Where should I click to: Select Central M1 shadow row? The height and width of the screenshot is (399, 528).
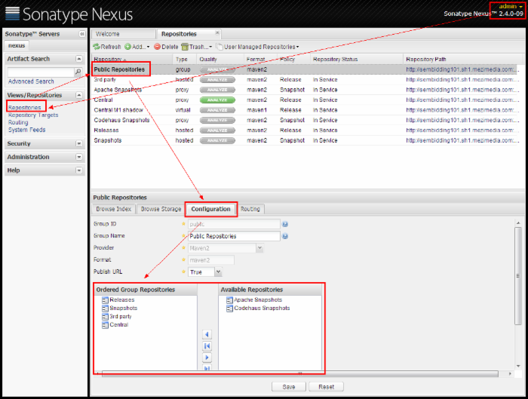305,110
